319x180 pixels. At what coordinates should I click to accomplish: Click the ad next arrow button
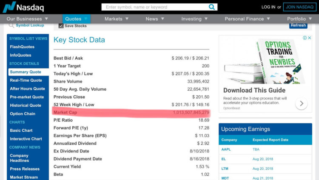[301, 103]
